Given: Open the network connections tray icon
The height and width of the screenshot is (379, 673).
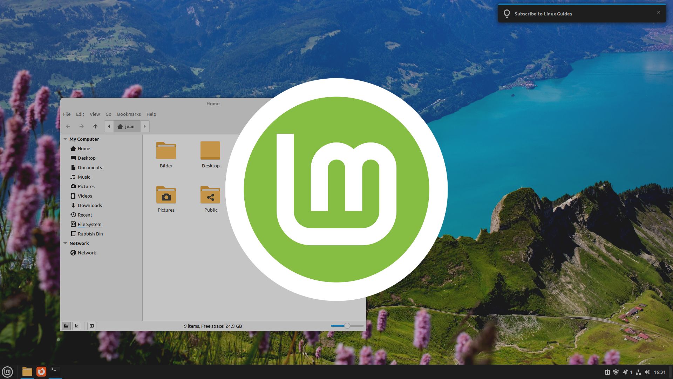Looking at the screenshot, I should tap(638, 372).
